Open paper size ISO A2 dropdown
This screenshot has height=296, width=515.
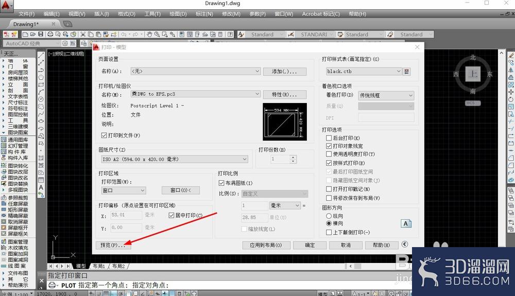pyautogui.click(x=175, y=159)
